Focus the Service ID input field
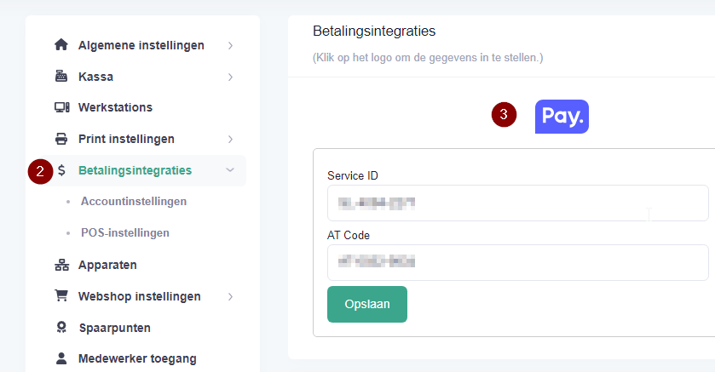The width and height of the screenshot is (715, 372). tap(518, 203)
